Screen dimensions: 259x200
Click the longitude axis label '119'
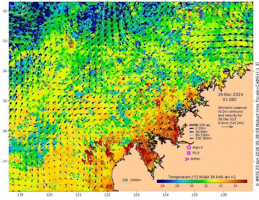(x=20, y=195)
